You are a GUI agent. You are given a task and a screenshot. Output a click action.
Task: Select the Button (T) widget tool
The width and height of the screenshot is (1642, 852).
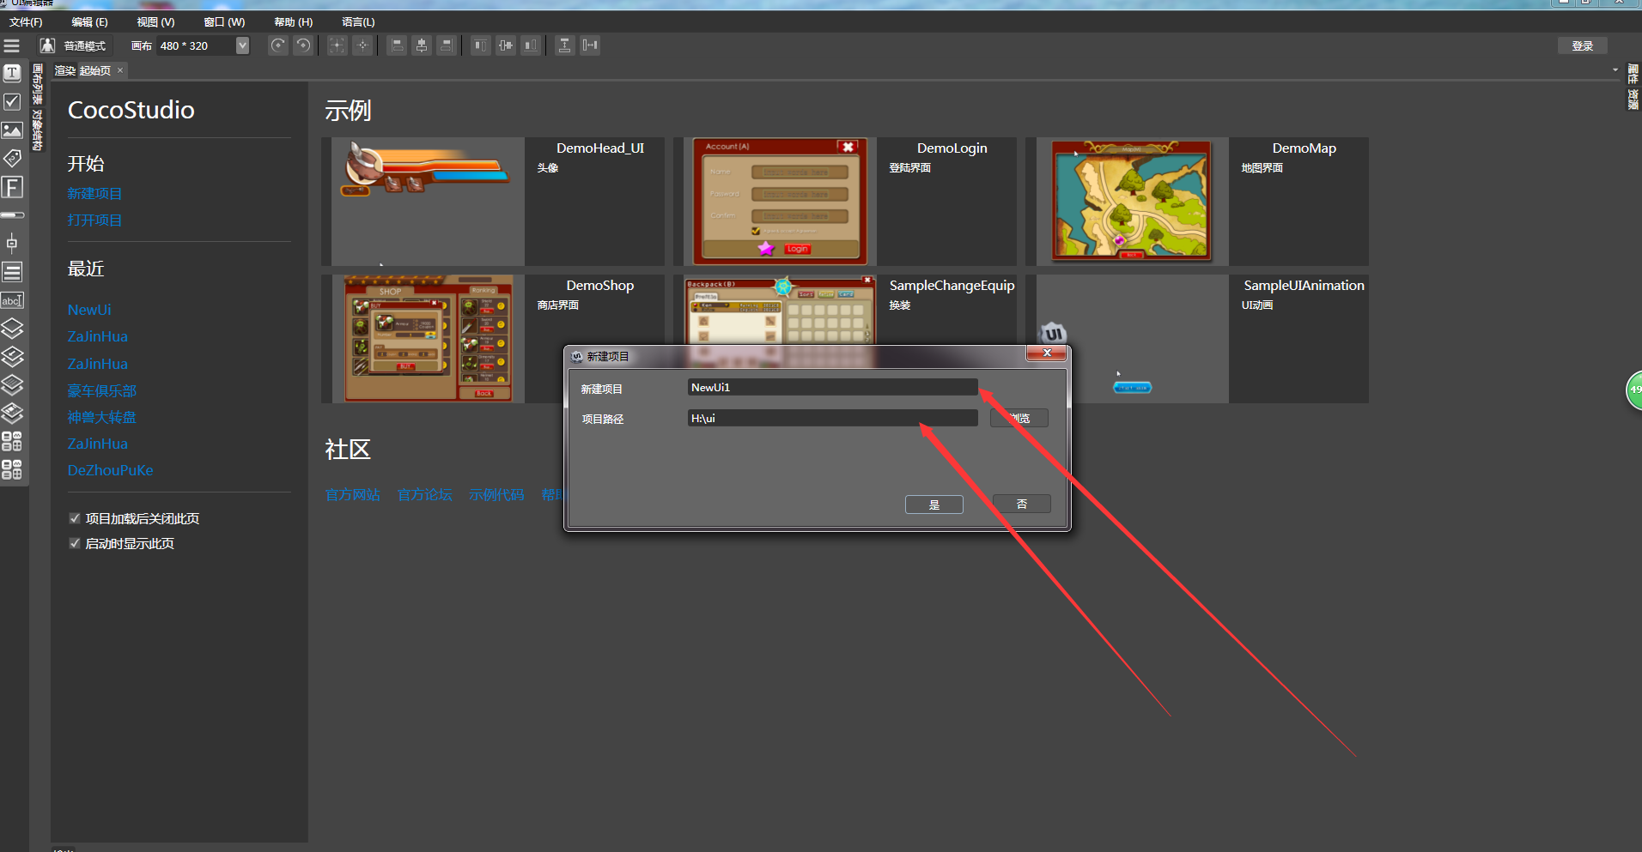(x=12, y=74)
